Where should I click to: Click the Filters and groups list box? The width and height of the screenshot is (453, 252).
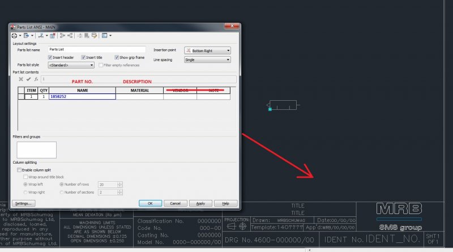coord(37,150)
